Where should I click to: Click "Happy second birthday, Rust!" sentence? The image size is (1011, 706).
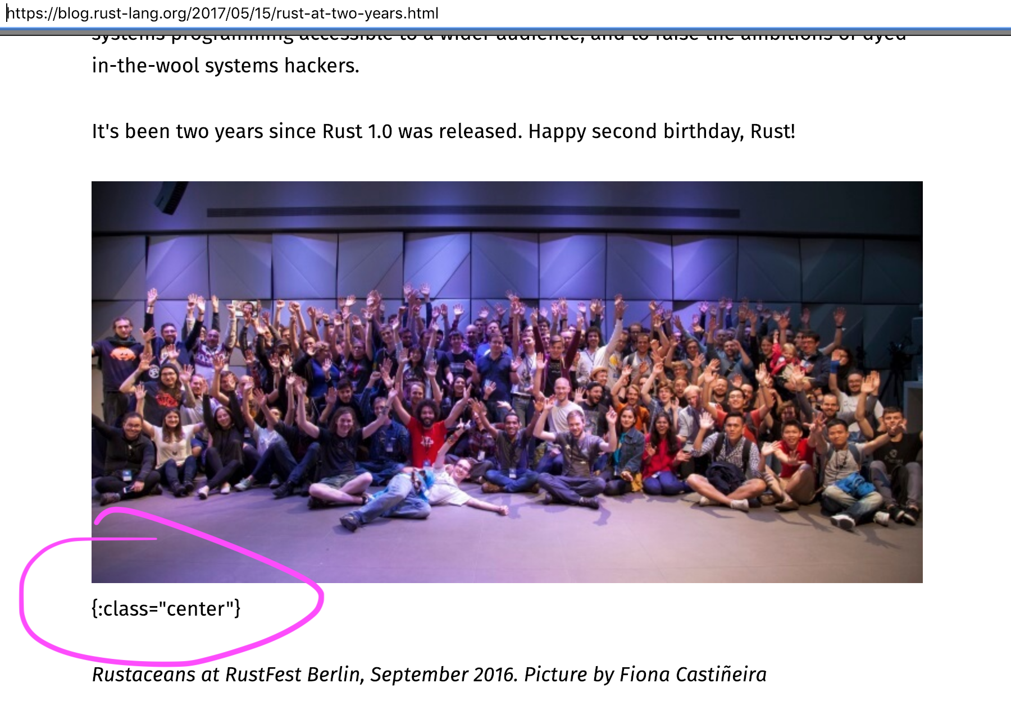tap(662, 131)
